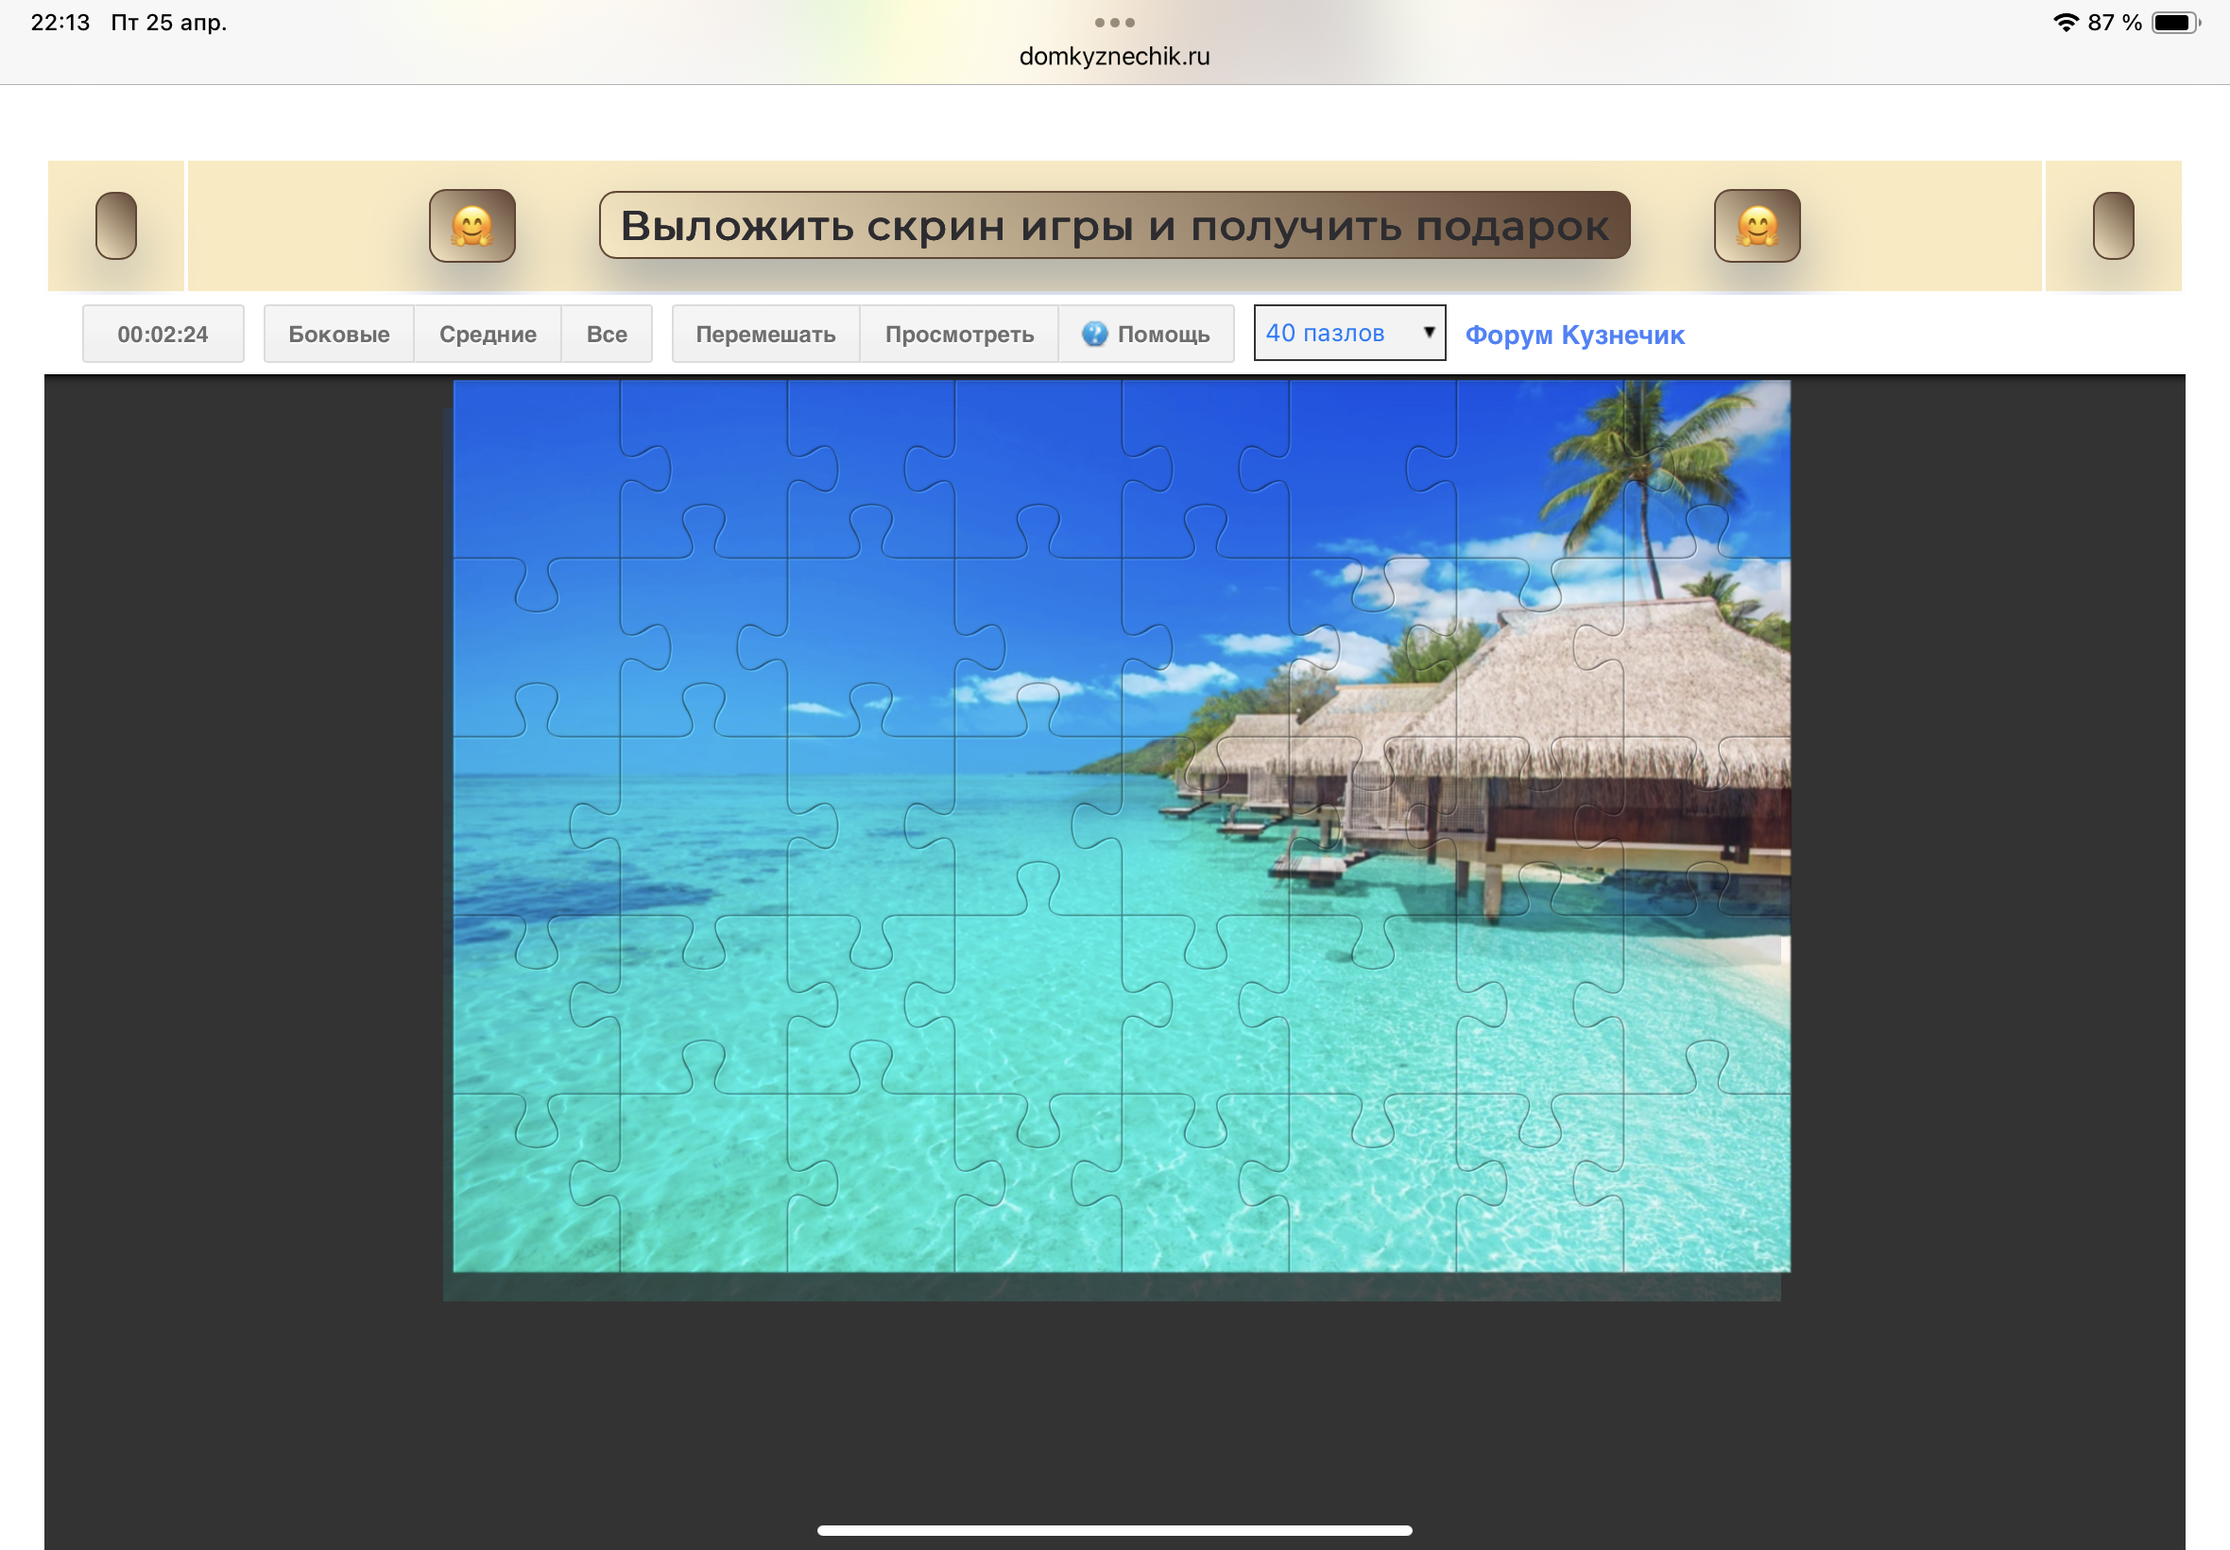Image resolution: width=2230 pixels, height=1550 pixels.
Task: Click the far-right rounded banner button
Action: pos(2113,225)
